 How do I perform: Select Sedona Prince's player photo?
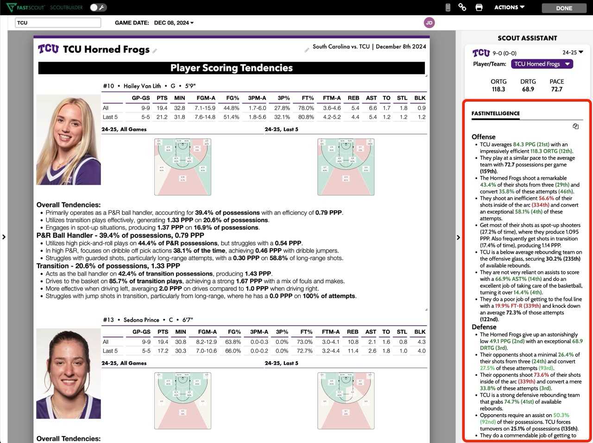point(69,374)
